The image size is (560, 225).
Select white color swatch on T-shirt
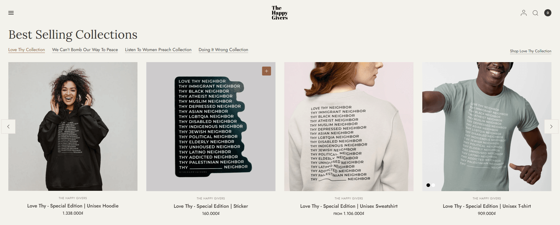point(434,185)
